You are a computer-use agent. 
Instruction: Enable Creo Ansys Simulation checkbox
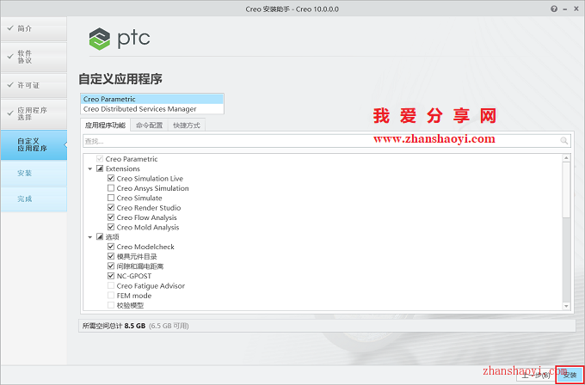pyautogui.click(x=111, y=188)
